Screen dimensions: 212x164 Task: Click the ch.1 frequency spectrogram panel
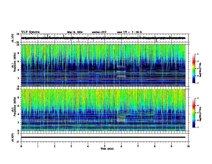pyautogui.click(x=103, y=65)
